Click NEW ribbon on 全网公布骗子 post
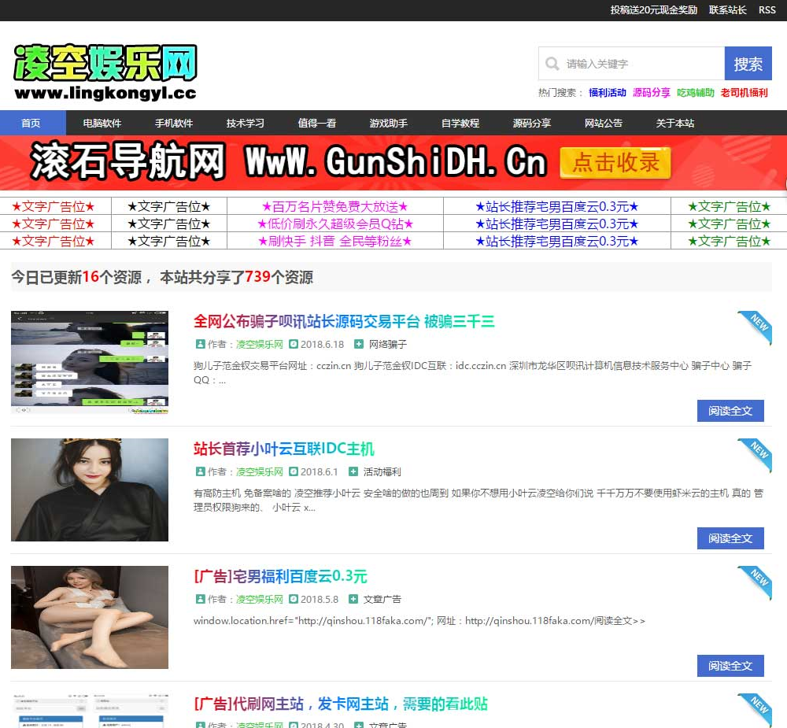 point(756,327)
